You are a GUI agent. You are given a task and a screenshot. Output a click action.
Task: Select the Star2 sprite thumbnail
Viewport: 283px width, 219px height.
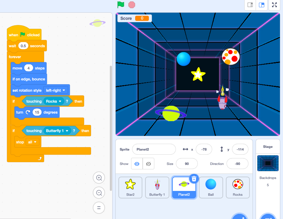(x=130, y=187)
